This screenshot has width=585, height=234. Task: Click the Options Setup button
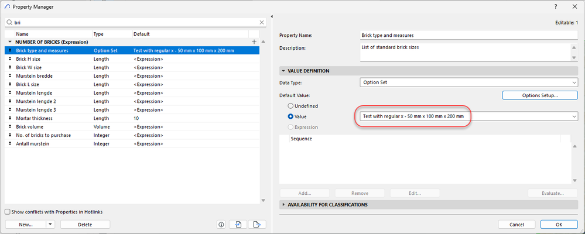click(539, 95)
